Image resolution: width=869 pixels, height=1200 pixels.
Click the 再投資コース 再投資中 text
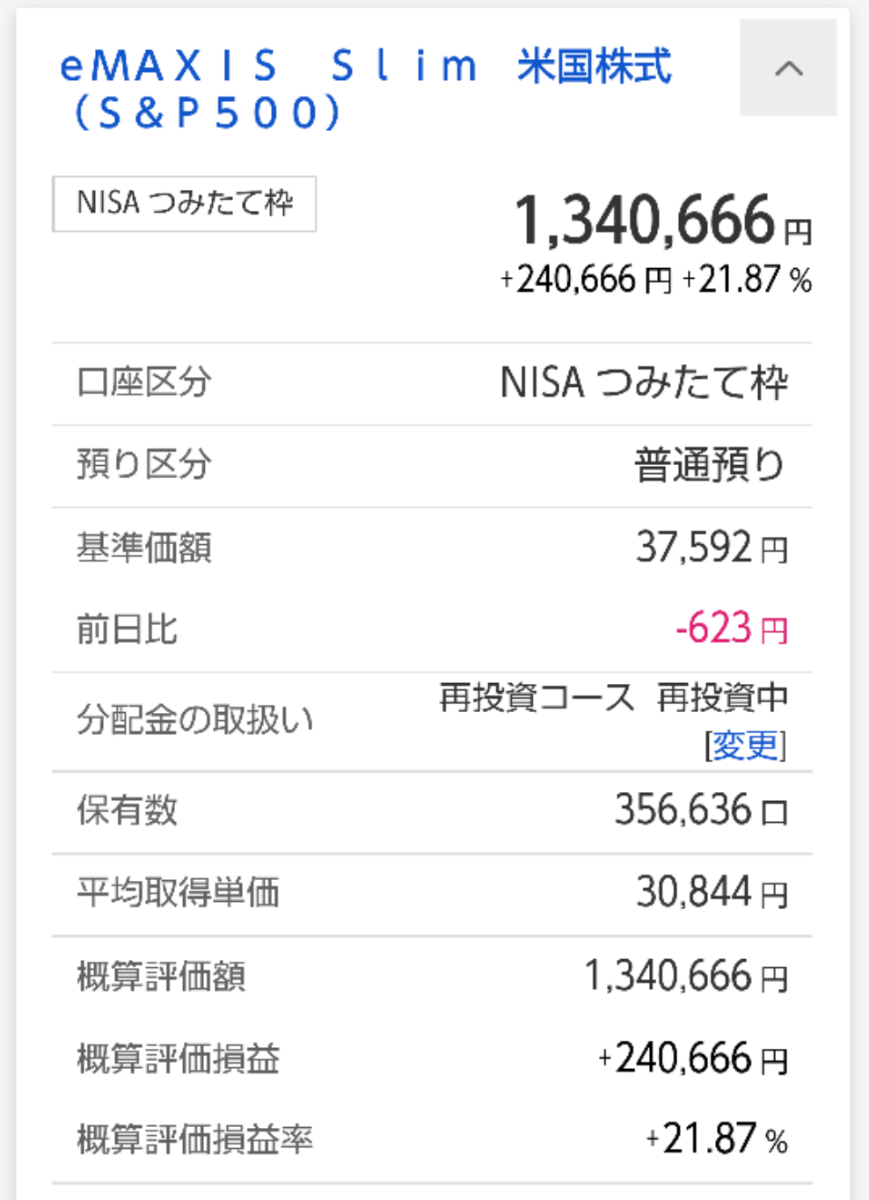(613, 698)
